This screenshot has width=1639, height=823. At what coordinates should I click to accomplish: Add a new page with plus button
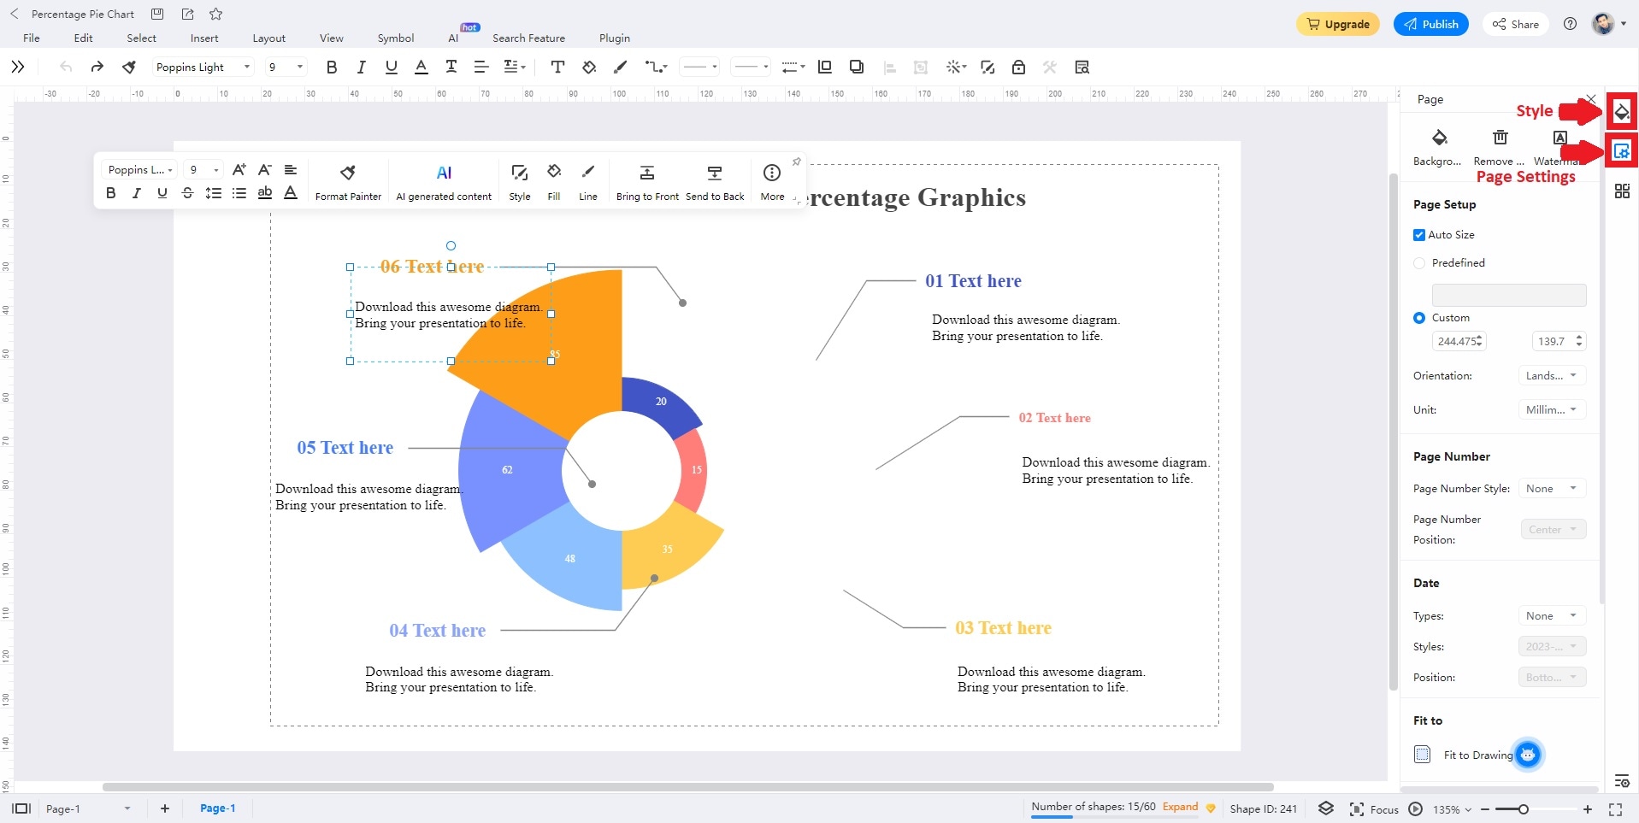pos(165,808)
